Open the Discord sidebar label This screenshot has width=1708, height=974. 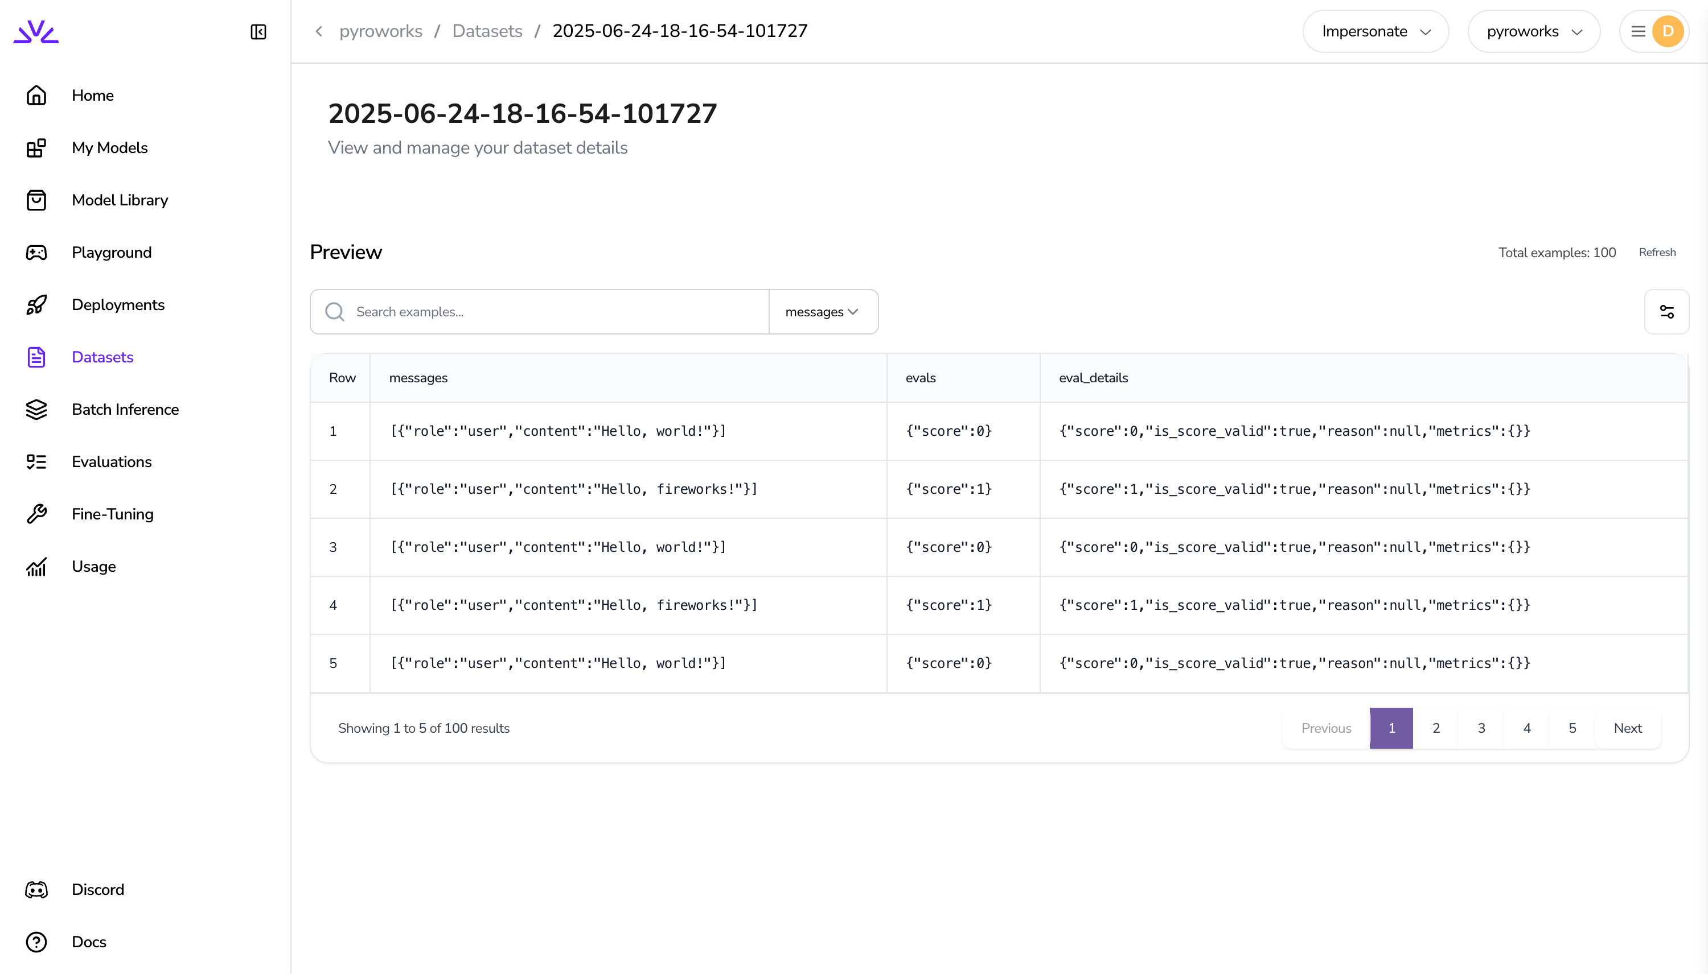coord(98,890)
